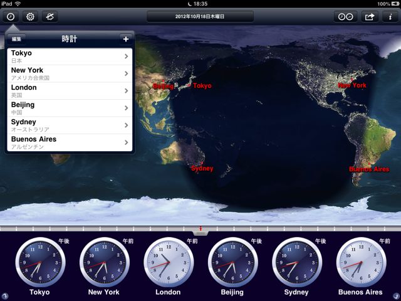The height and width of the screenshot is (301, 401).
Task: Click the date 2012年10月18日木曜日 field
Action: [x=200, y=17]
